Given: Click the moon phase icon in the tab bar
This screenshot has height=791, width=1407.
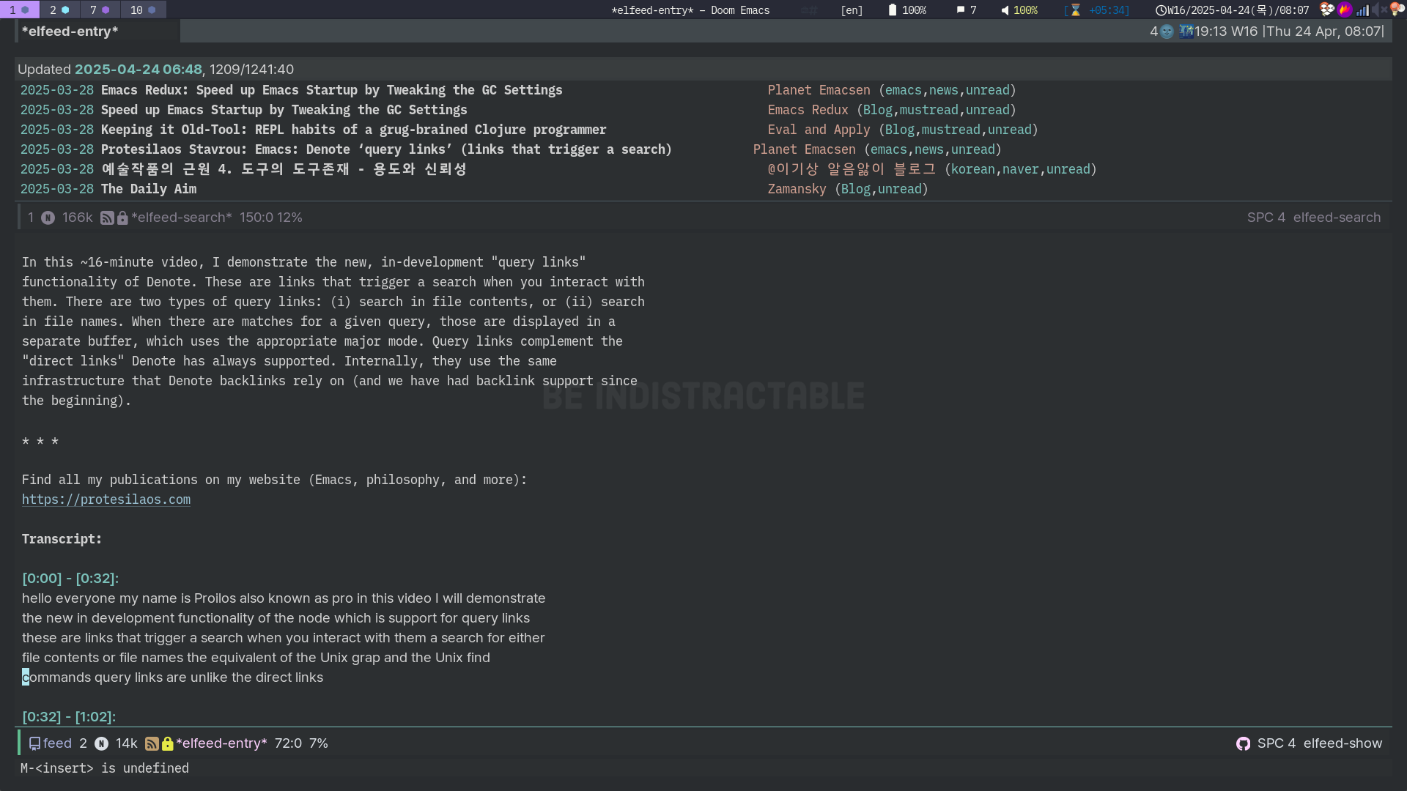Looking at the screenshot, I should point(1167,31).
